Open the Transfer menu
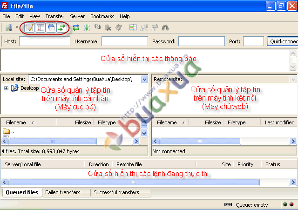This screenshot has height=210, width=298. coord(55,16)
